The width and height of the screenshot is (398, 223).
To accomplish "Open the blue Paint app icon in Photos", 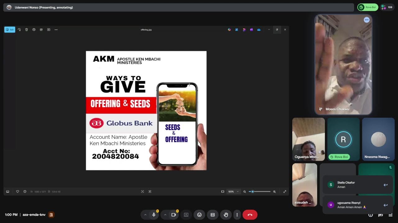I will pos(237,30).
